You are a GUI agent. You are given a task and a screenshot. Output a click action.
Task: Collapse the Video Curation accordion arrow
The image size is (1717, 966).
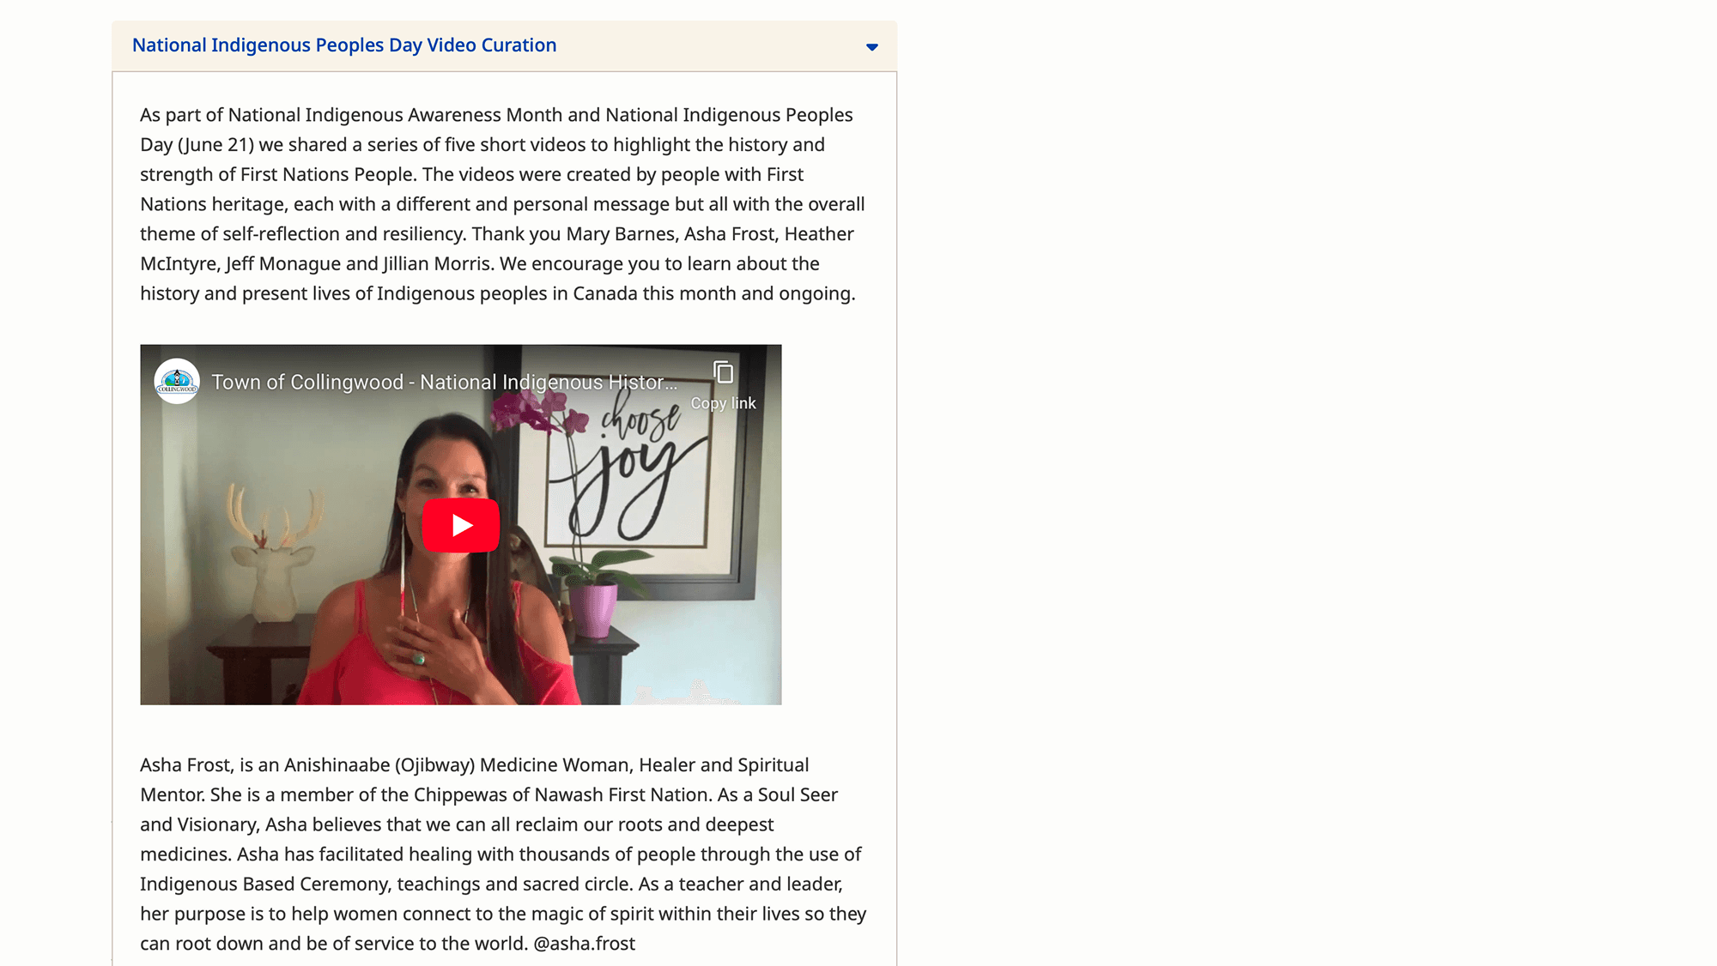[x=871, y=47]
